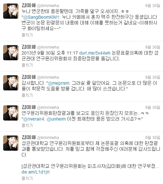Expand the @riverair4 tweet with 펼치기
The height and width of the screenshot is (184, 163).
(27, 125)
